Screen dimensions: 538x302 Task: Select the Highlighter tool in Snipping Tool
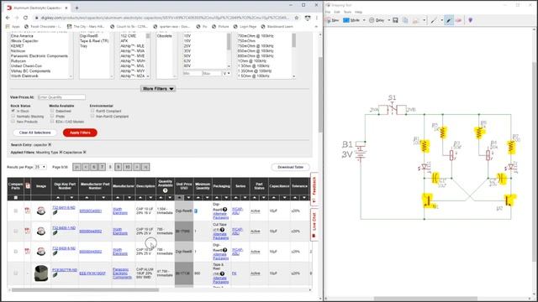[449, 20]
